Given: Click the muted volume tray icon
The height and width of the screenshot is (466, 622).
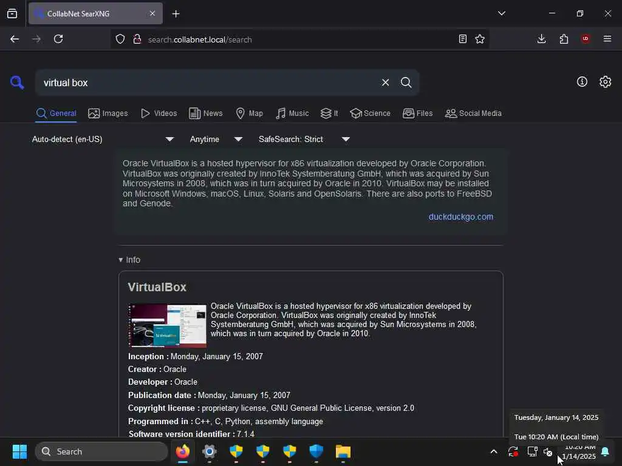Looking at the screenshot, I should tap(548, 451).
